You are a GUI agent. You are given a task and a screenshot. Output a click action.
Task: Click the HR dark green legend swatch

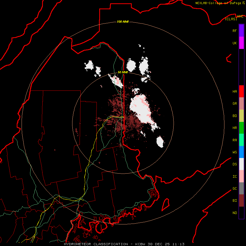pyautogui.click(x=241, y=128)
